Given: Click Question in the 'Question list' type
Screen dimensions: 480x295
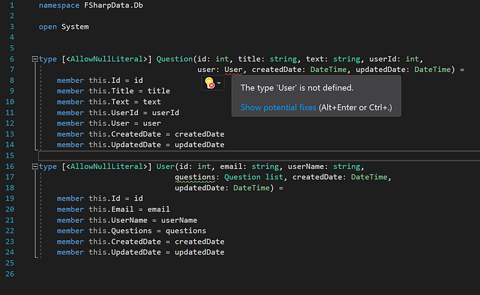Looking at the screenshot, I should click(x=242, y=177).
